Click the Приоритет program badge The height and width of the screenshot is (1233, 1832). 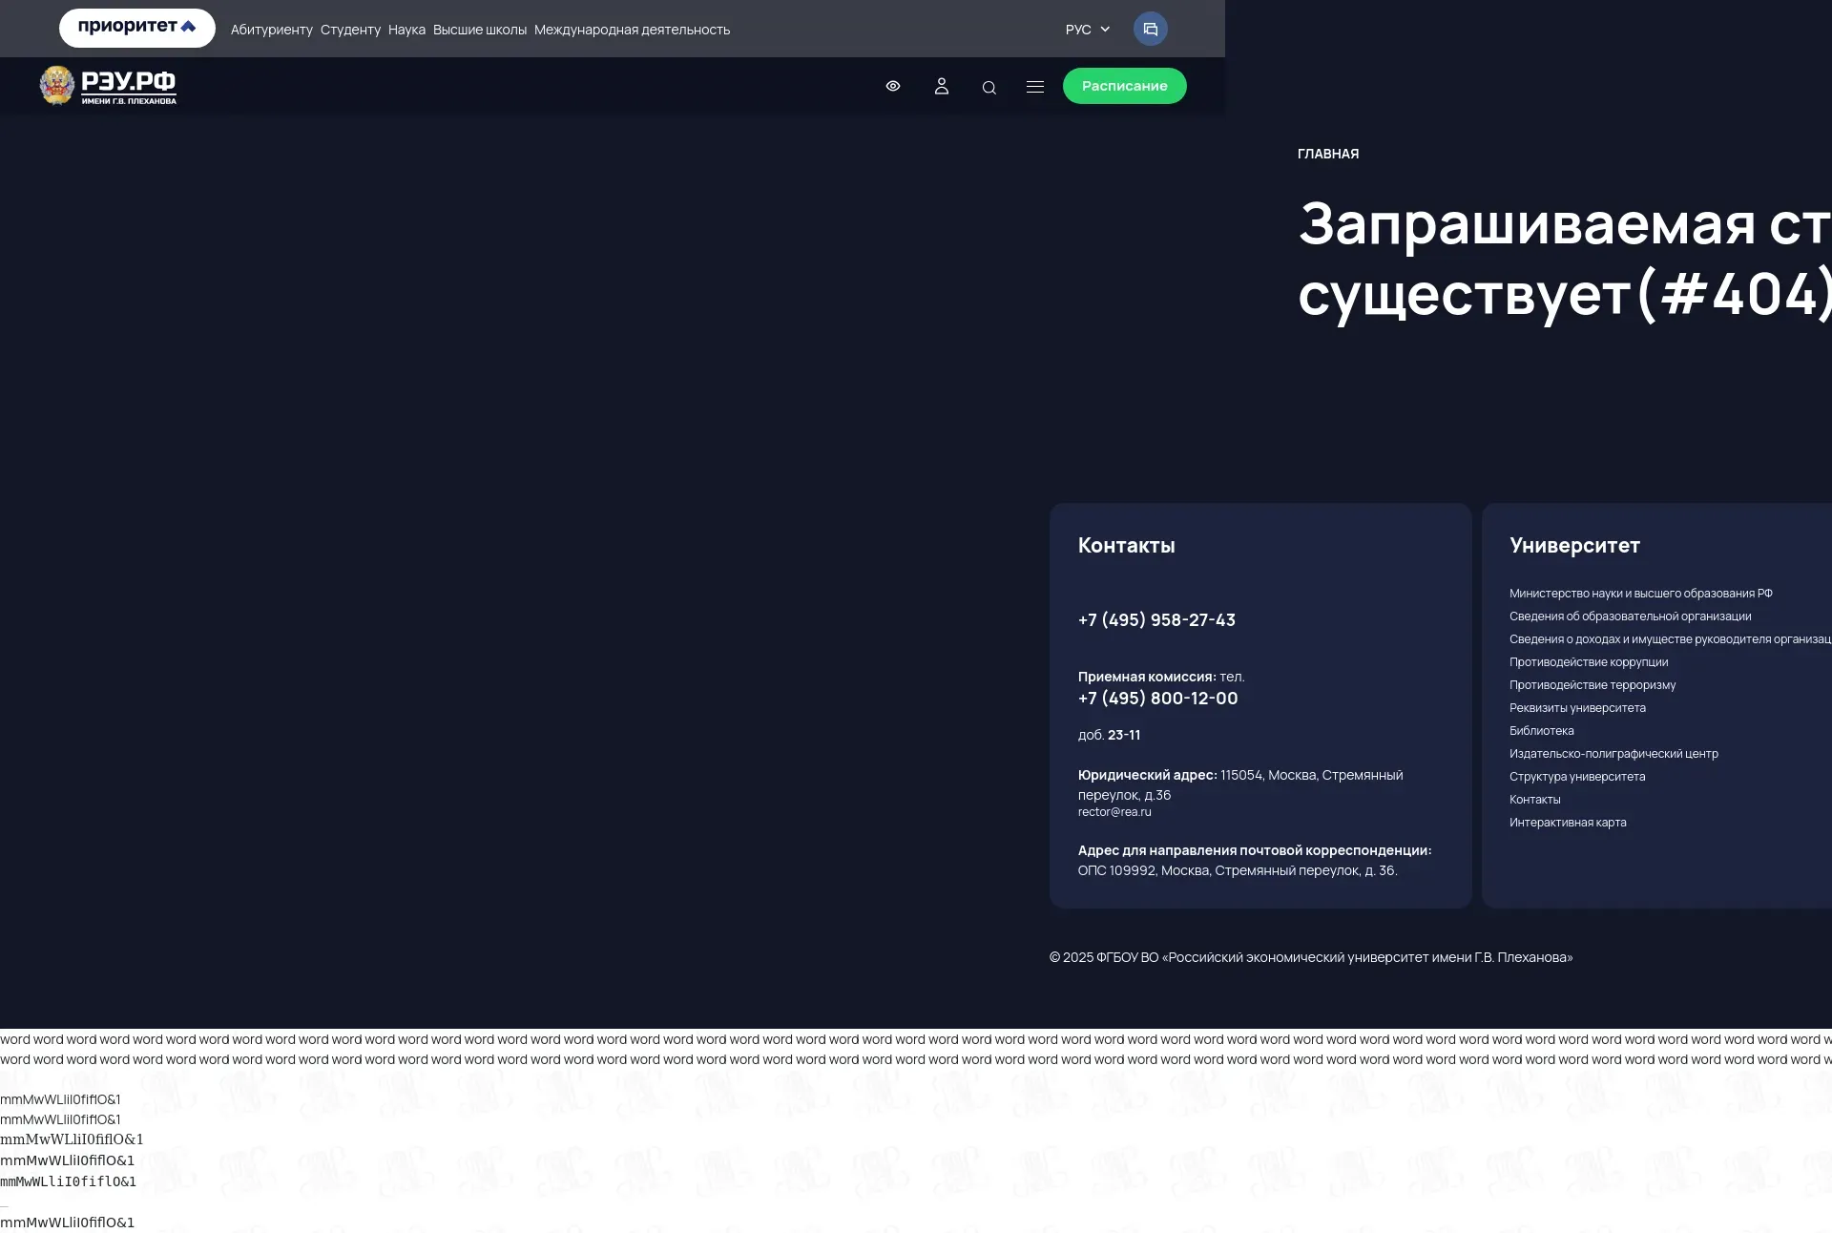click(x=137, y=28)
